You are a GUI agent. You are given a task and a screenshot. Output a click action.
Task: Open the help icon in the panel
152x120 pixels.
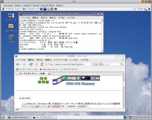(52, 9)
